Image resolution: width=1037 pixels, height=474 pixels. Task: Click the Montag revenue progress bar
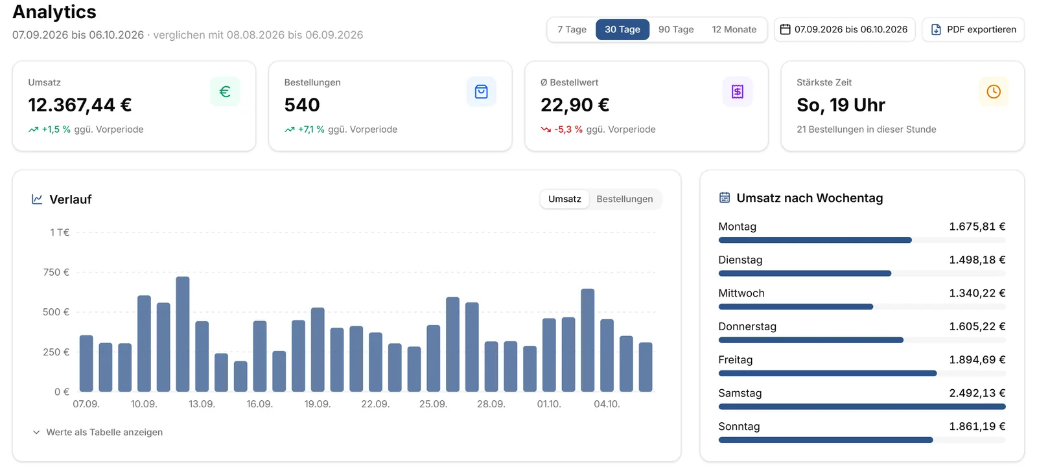(862, 240)
